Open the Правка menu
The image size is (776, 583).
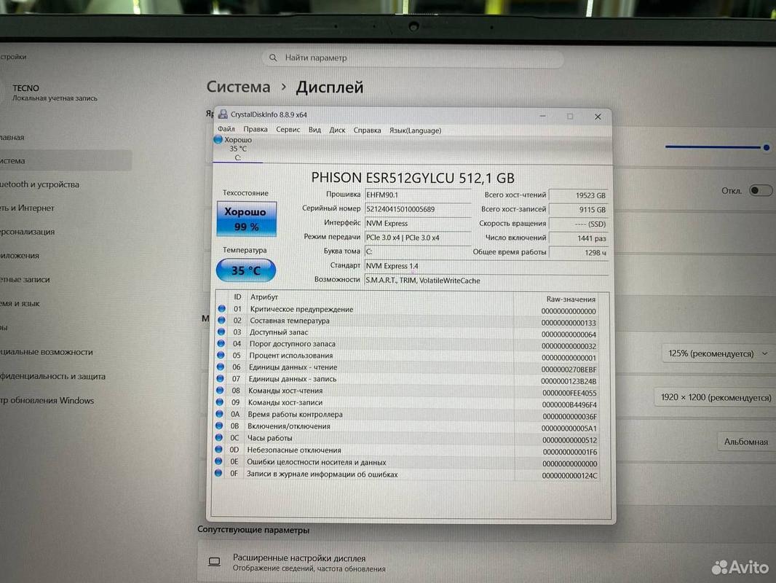pyautogui.click(x=256, y=129)
